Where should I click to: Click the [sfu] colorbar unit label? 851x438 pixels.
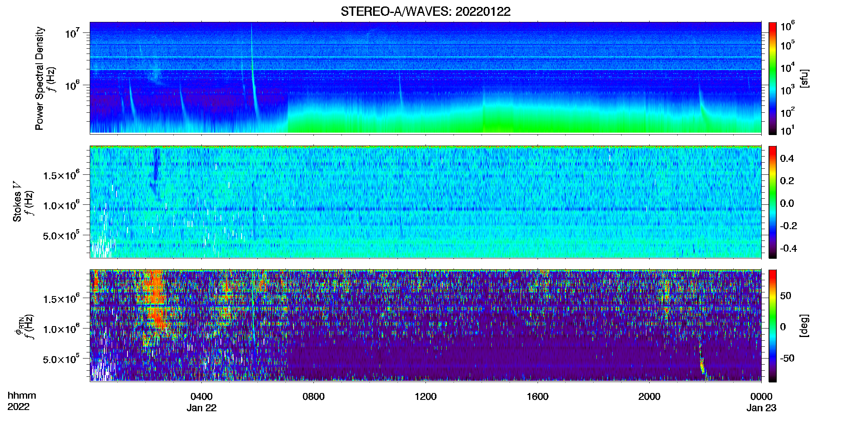pyautogui.click(x=805, y=78)
